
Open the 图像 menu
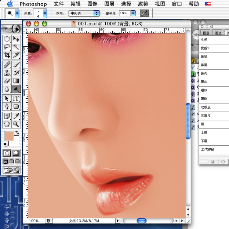(92, 4)
